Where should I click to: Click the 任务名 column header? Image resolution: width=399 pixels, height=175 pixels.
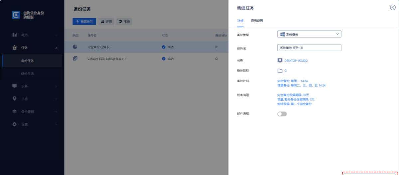pyautogui.click(x=92, y=35)
